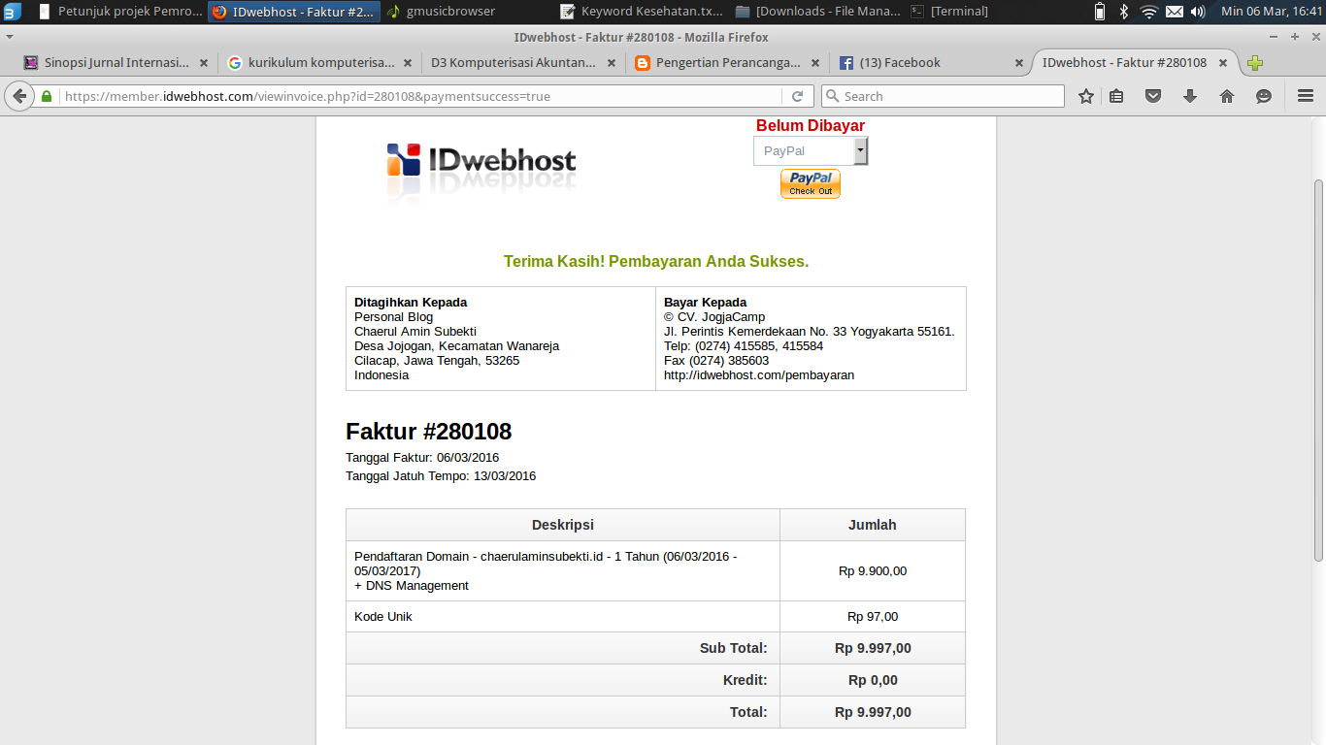1326x745 pixels.
Task: Click the text http://idwebhost.com/pembayaran
Action: click(759, 375)
